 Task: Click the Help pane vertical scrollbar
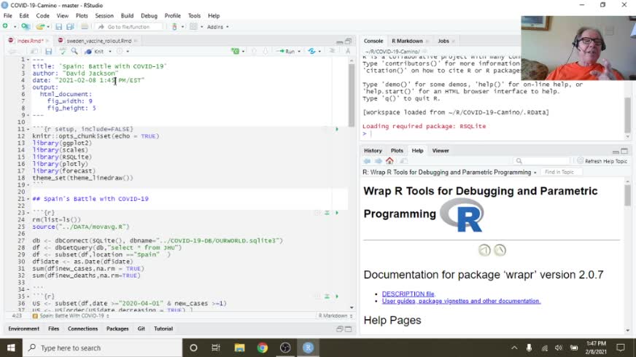coord(627,196)
